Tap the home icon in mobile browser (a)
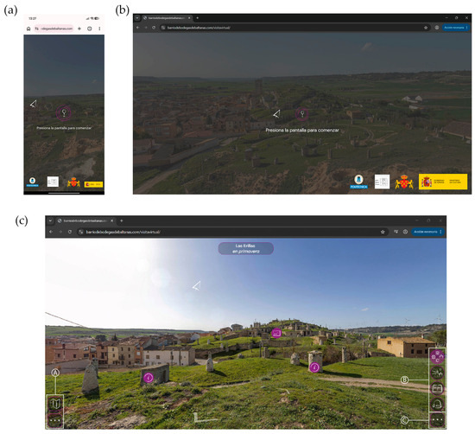Screen dimensions: 475x434 pos(28,29)
